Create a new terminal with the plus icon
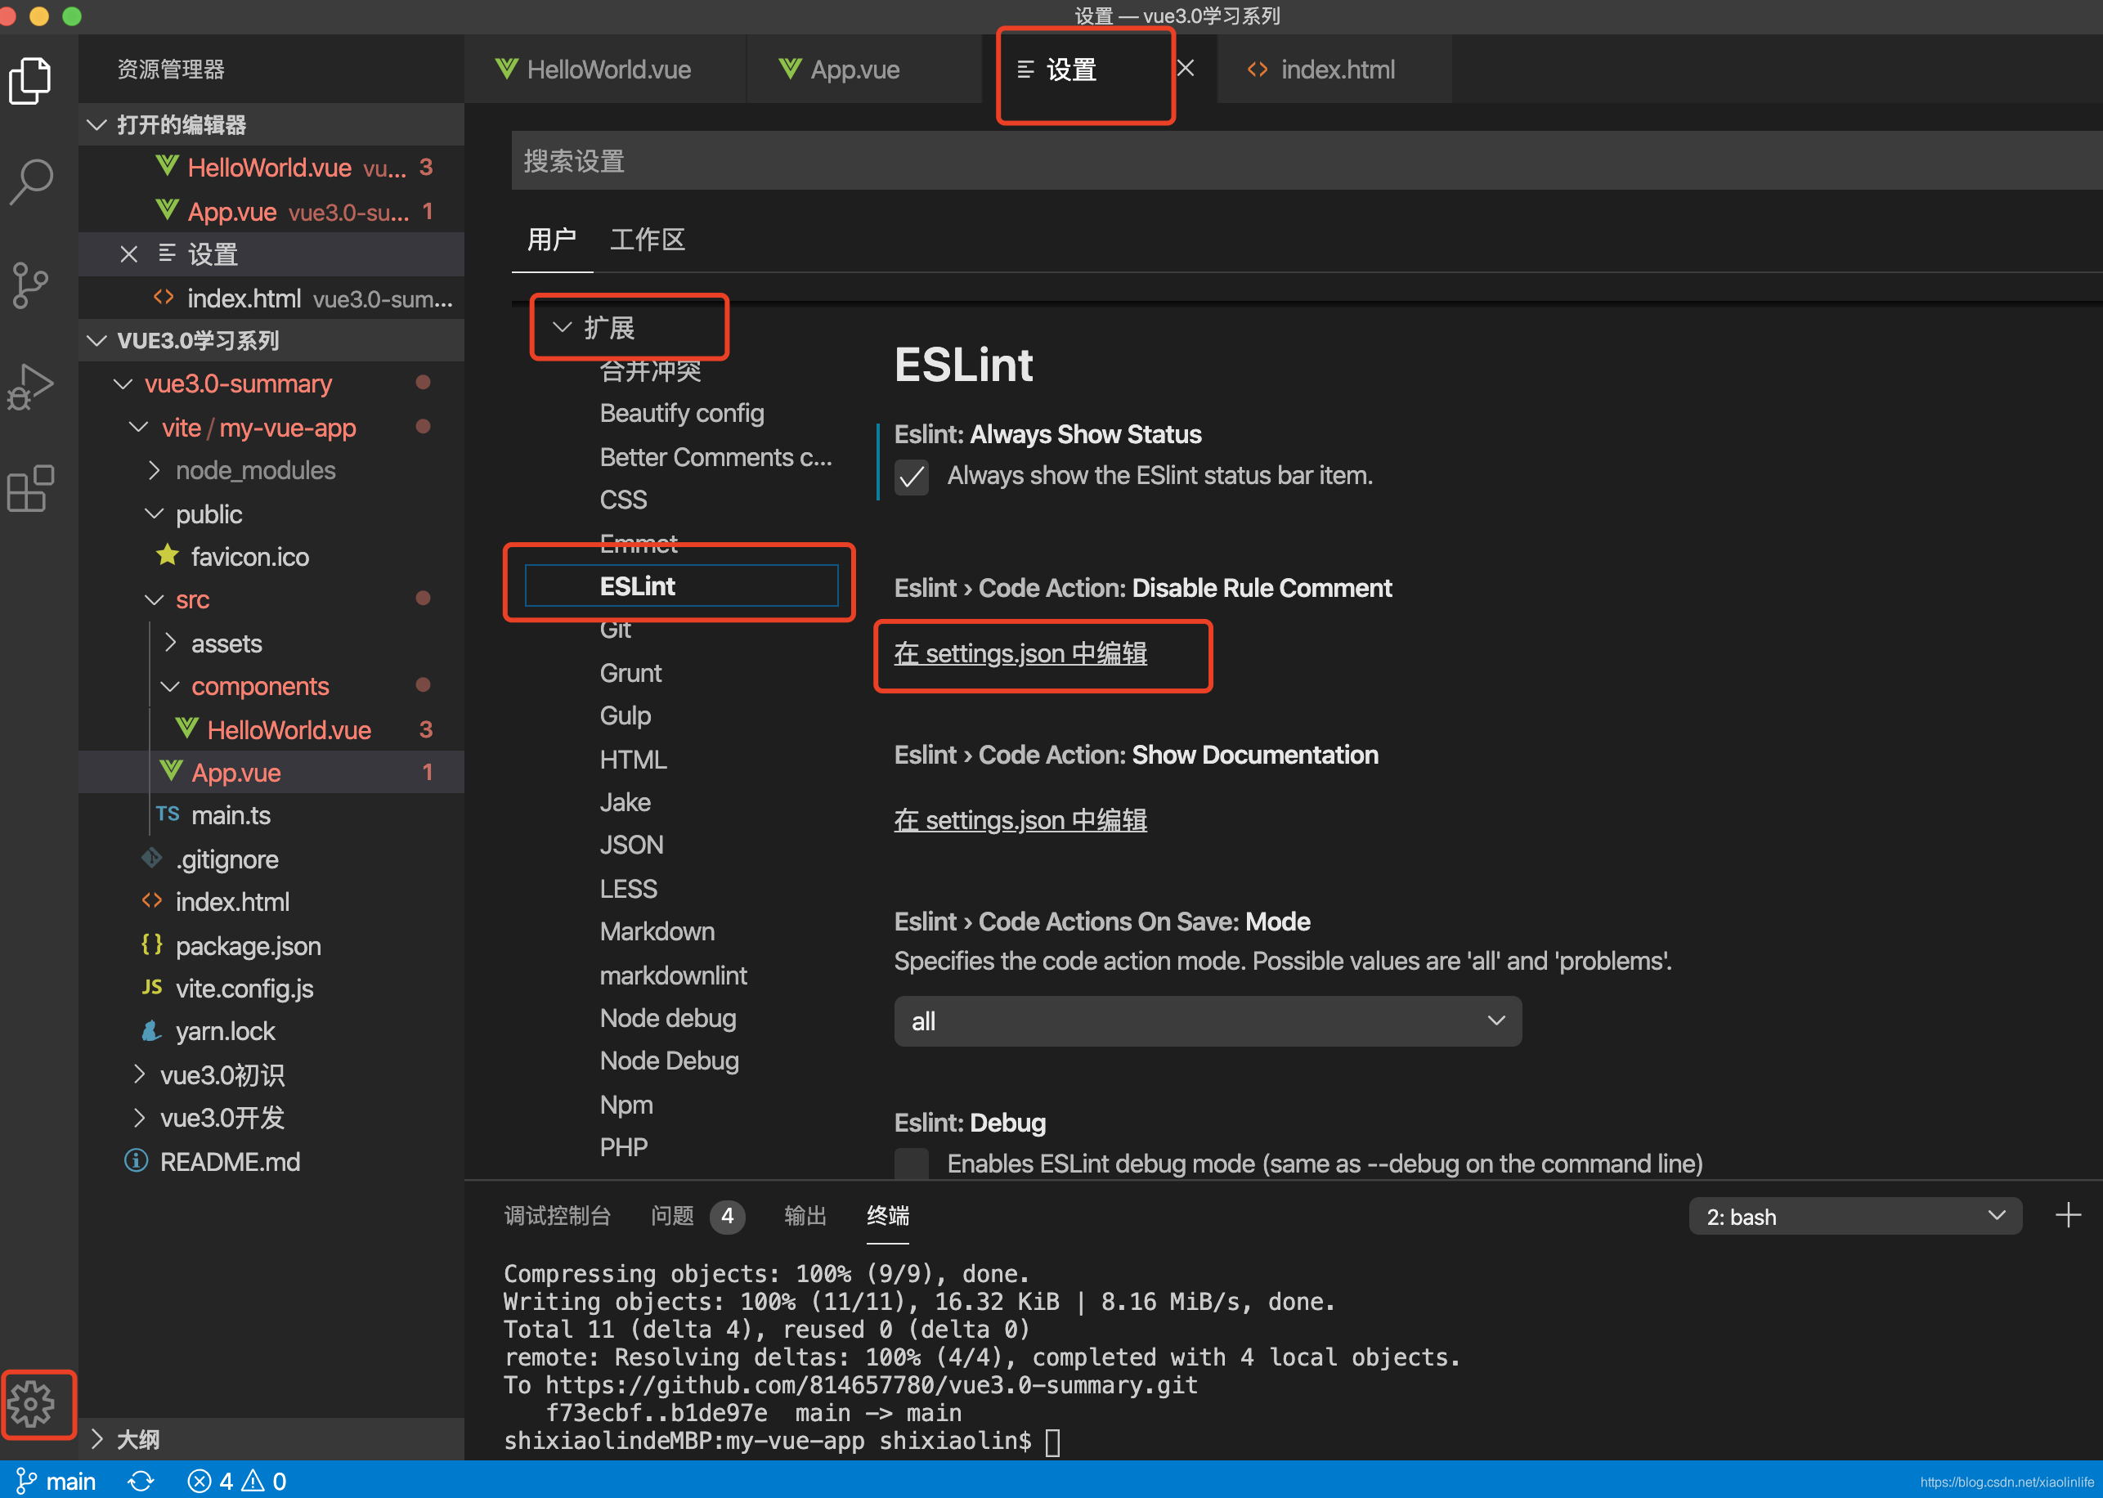Viewport: 2103px width, 1498px height. (x=2069, y=1215)
